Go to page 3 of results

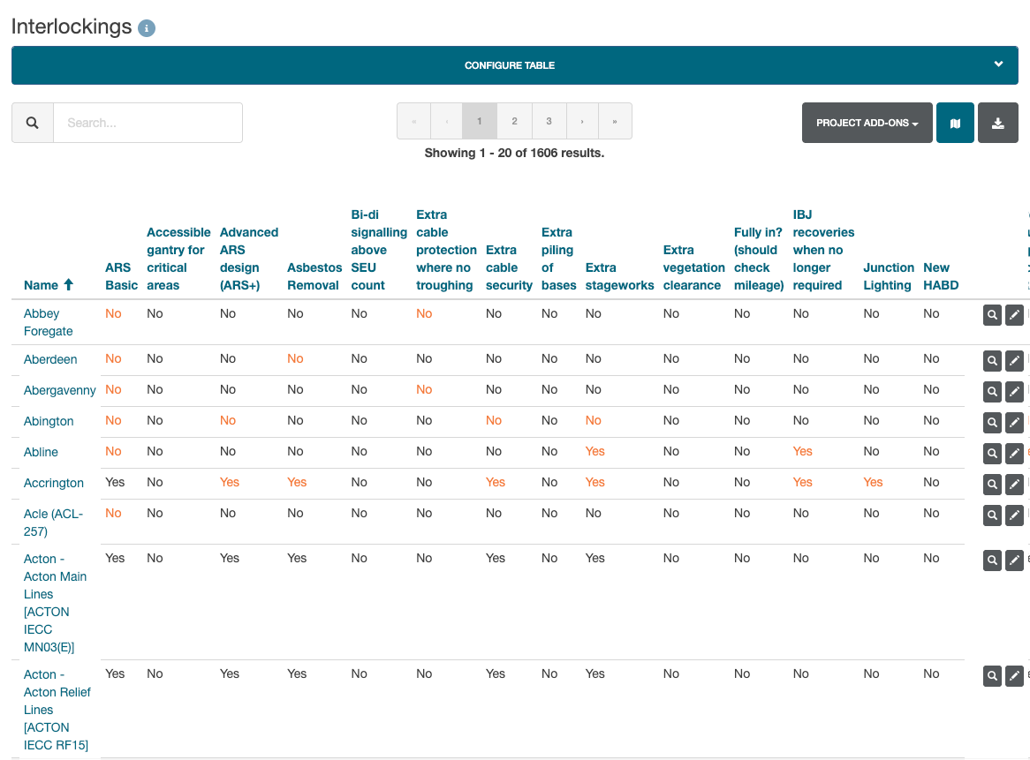pyautogui.click(x=549, y=121)
